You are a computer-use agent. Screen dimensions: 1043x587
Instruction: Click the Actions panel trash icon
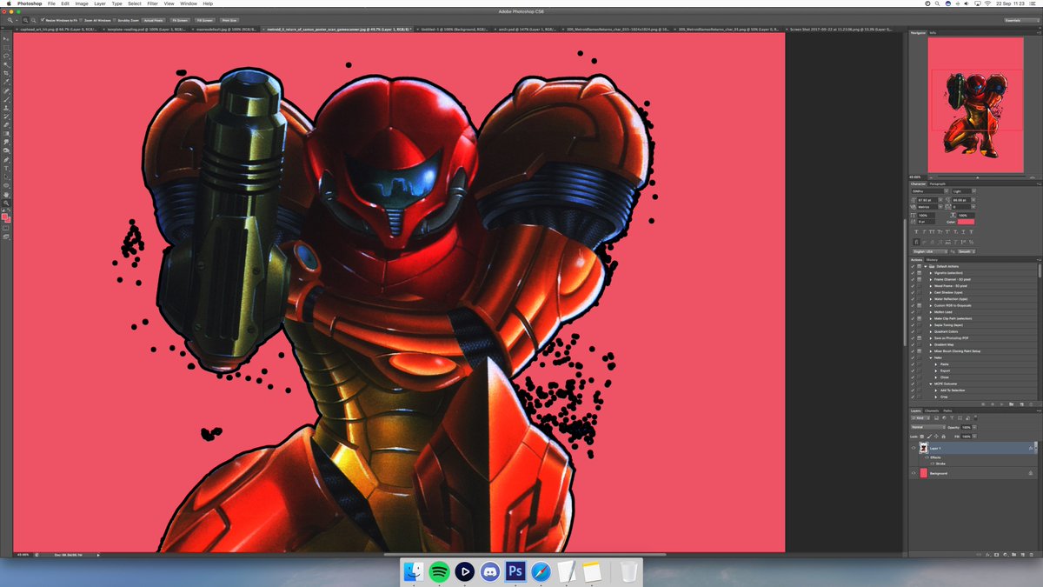[1031, 404]
